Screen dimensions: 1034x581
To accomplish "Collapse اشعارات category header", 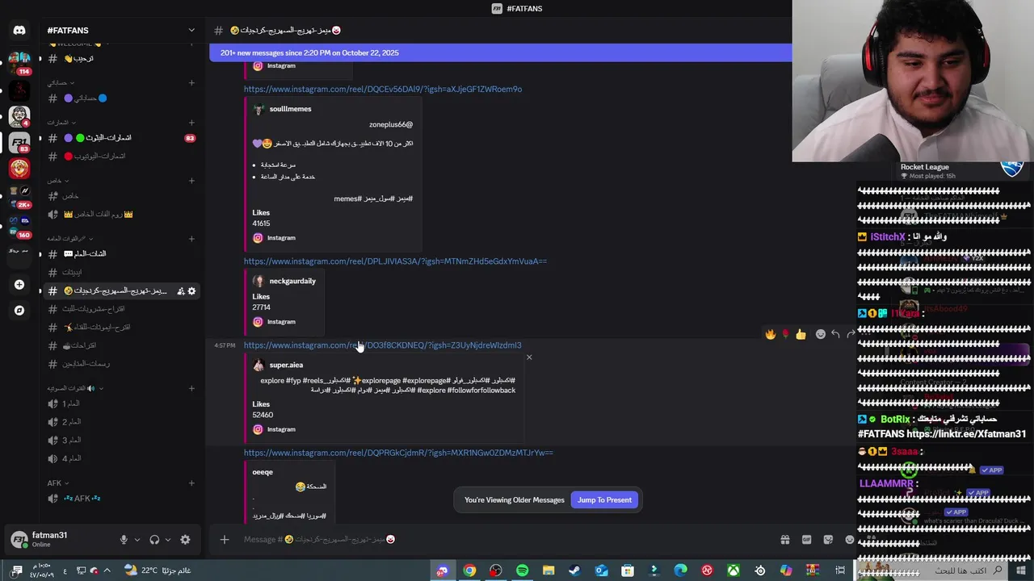I will coord(61,123).
